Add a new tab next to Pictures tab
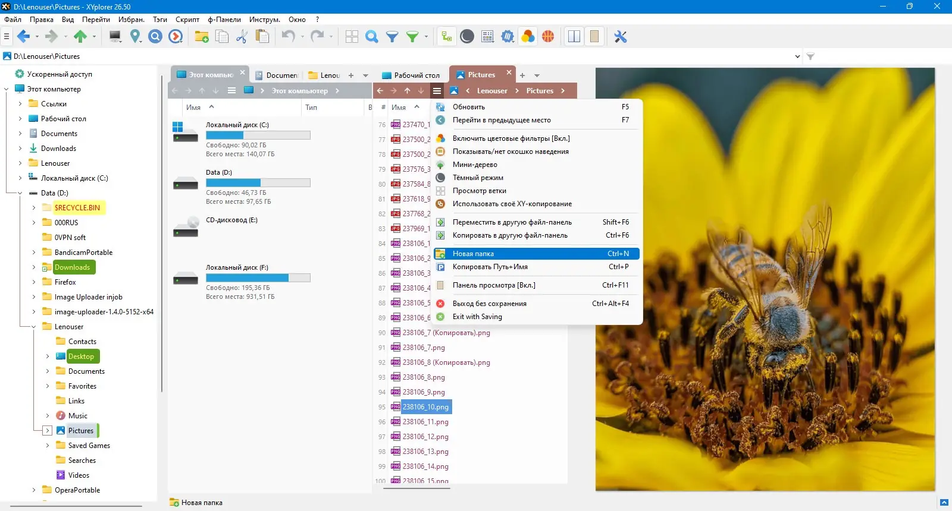Viewport: 952px width, 511px height. tap(522, 75)
